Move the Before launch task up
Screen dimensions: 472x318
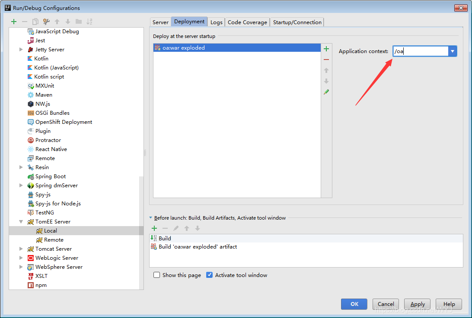pos(187,228)
